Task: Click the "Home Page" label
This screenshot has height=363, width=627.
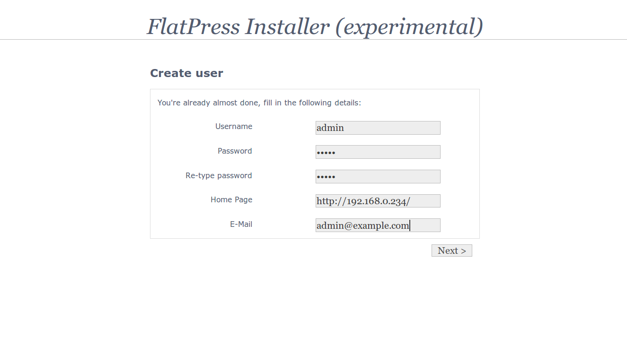Action: [231, 199]
